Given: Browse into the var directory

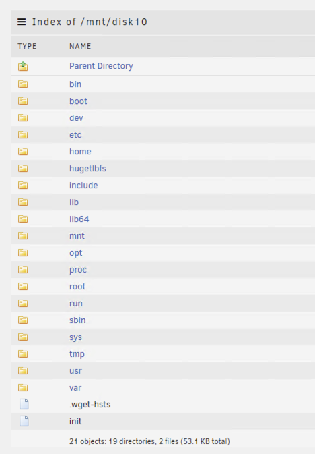Looking at the screenshot, I should click(x=75, y=388).
